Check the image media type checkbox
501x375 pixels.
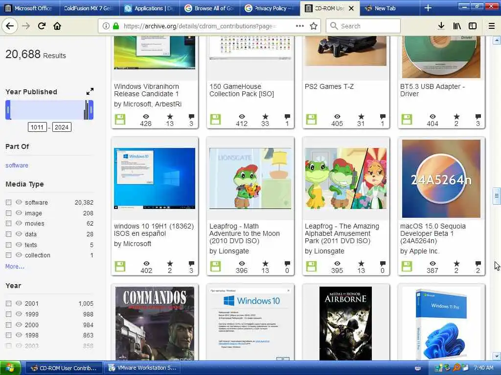coord(9,213)
